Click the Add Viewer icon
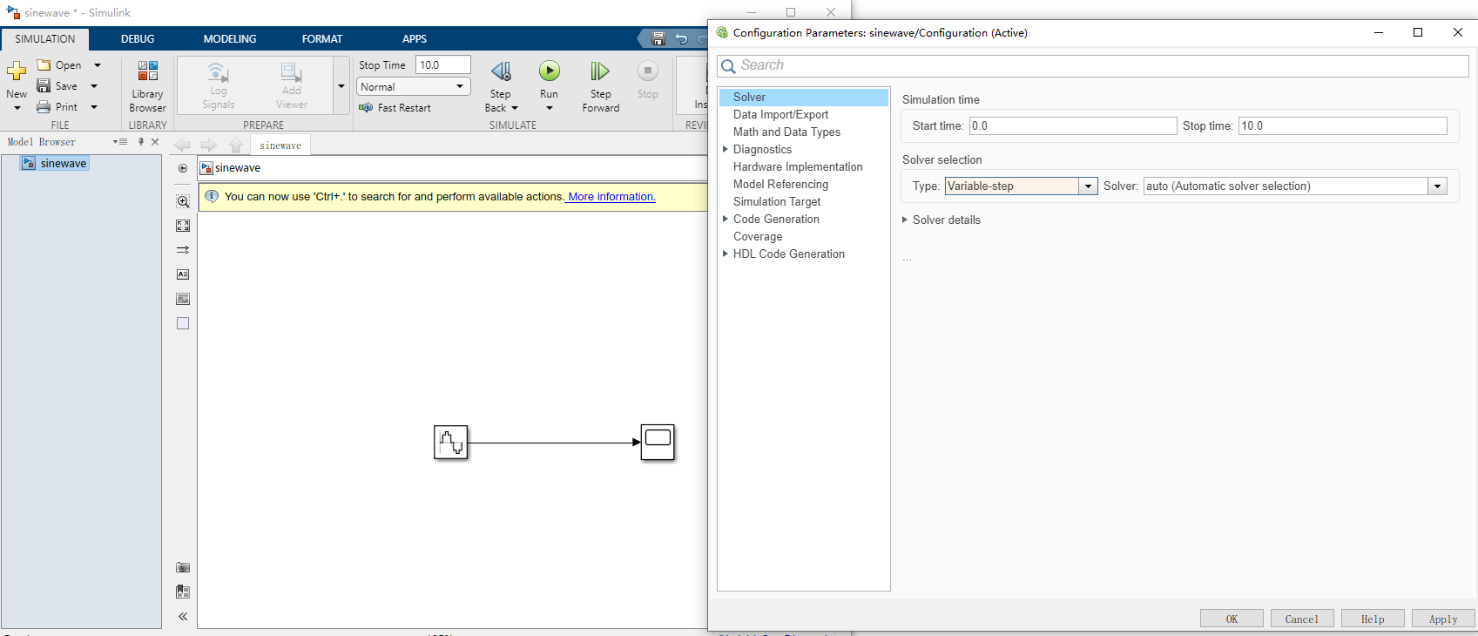Viewport: 1478px width, 636px height. coord(291,71)
